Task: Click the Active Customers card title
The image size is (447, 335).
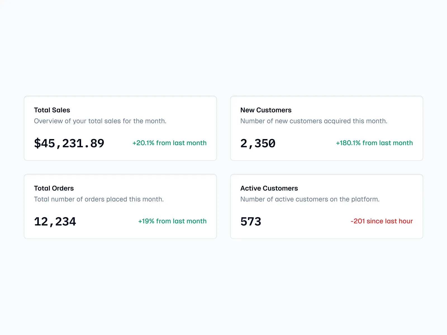Action: [269, 188]
